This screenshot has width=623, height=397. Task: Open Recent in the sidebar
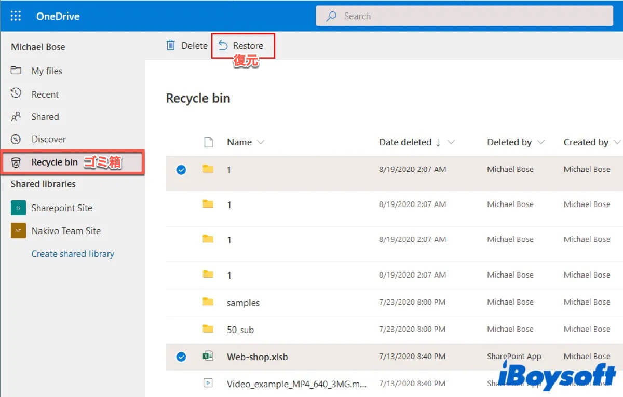pos(45,94)
